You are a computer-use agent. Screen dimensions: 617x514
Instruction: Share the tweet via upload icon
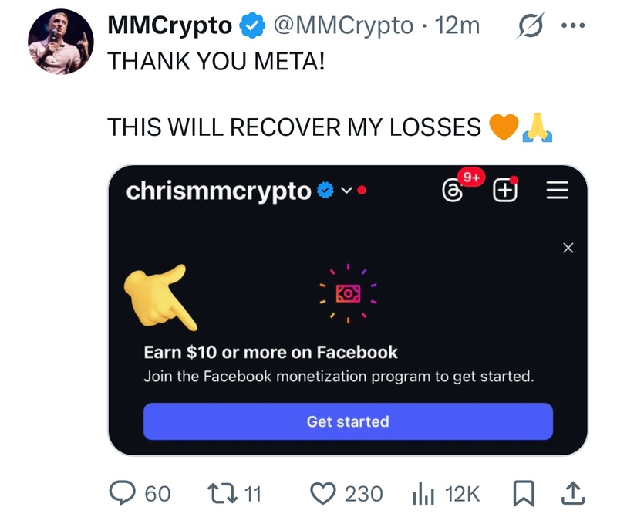tap(573, 492)
